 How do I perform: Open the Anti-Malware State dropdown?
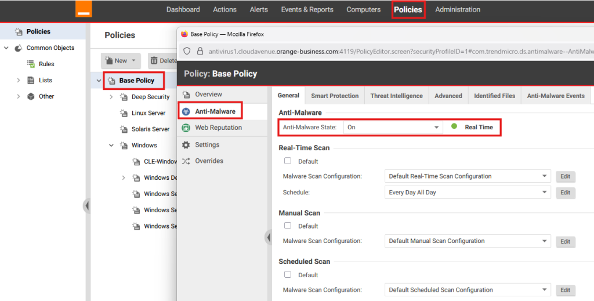click(x=393, y=127)
